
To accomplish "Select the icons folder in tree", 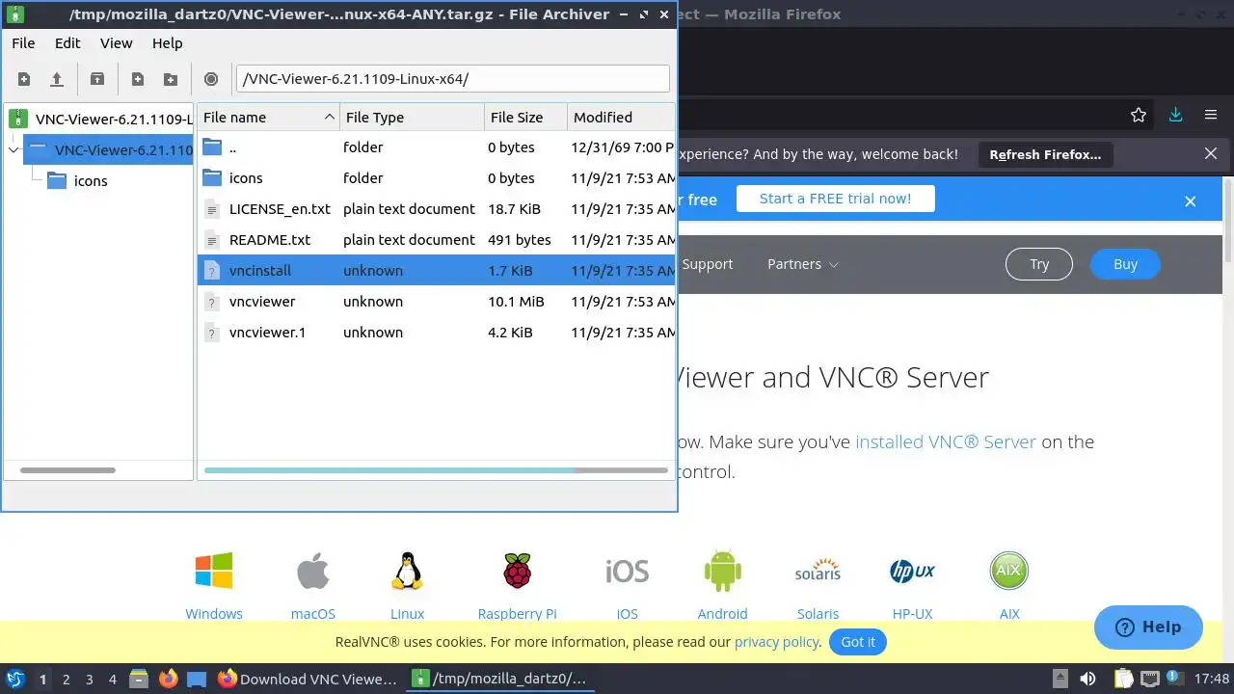I will [x=91, y=181].
